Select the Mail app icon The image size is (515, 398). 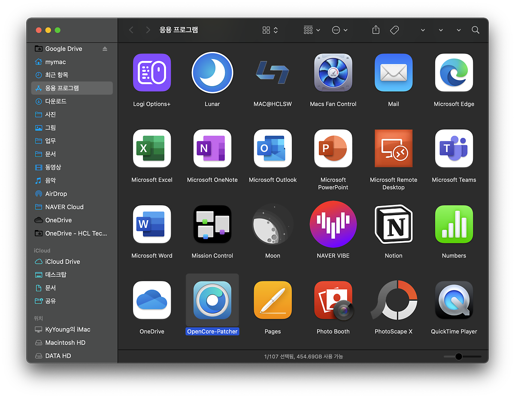point(394,72)
